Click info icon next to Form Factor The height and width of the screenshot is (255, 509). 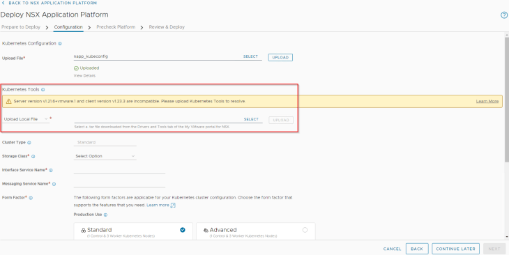pos(31,198)
